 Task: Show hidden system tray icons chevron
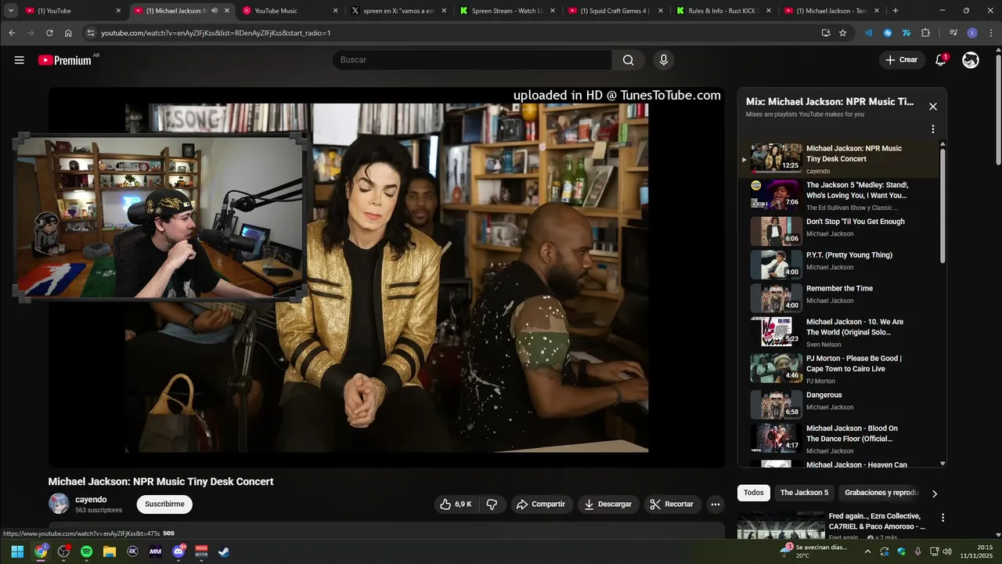[x=869, y=551]
